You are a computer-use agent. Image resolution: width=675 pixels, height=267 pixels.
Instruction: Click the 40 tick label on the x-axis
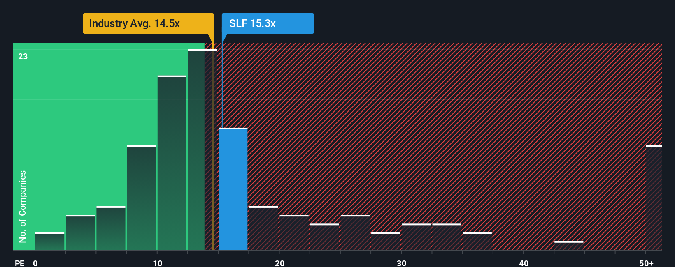(x=524, y=263)
